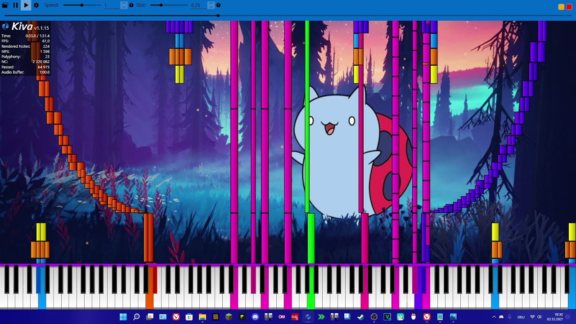
Task: Increase Size with the up arrow
Action: click(211, 4)
